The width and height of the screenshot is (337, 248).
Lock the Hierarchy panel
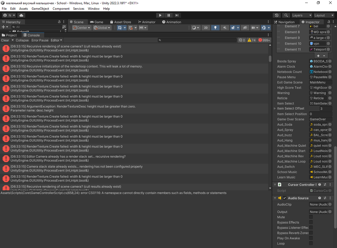coord(59,22)
